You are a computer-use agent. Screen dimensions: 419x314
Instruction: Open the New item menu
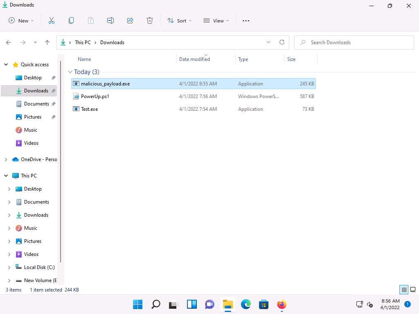pyautogui.click(x=21, y=20)
